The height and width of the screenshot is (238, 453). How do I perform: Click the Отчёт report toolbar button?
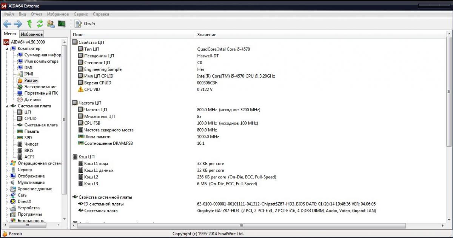click(85, 24)
